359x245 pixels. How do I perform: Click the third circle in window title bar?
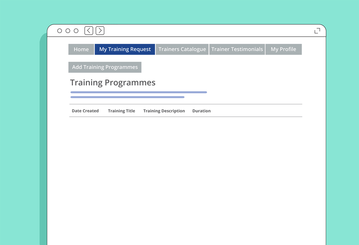click(x=76, y=31)
